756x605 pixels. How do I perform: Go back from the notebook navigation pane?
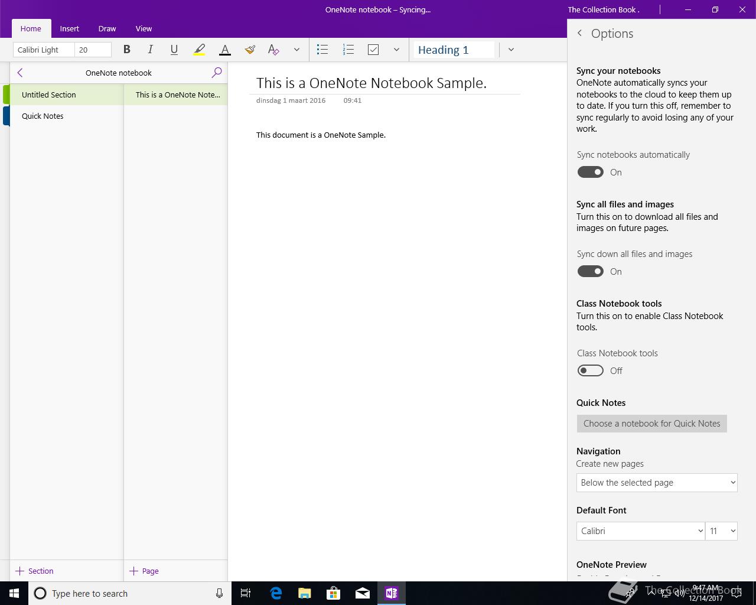pyautogui.click(x=20, y=73)
